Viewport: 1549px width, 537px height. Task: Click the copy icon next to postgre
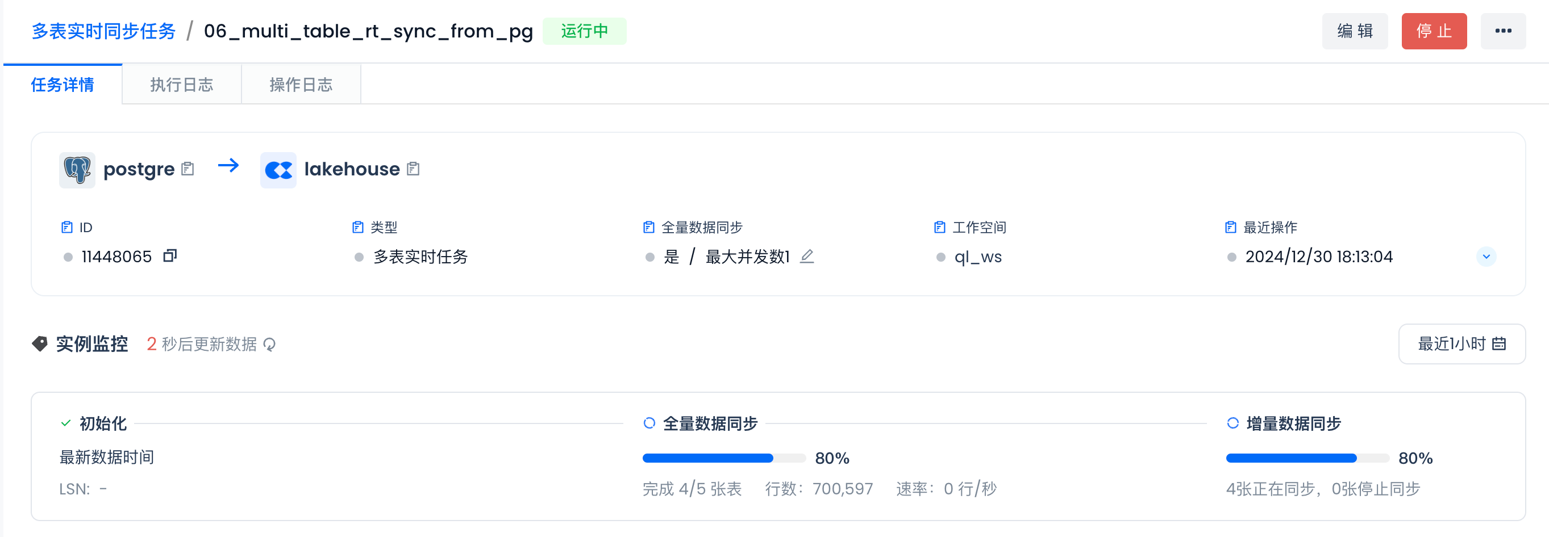point(188,169)
